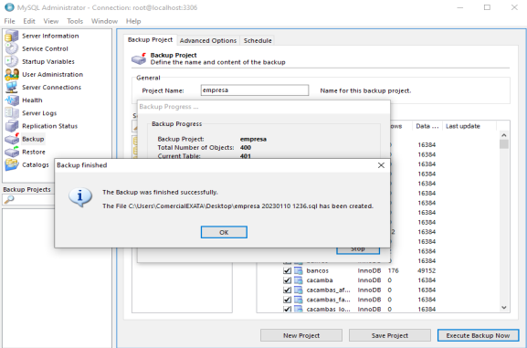The image size is (527, 348).
Task: Close the Backup finished dialog with X
Action: (x=381, y=165)
